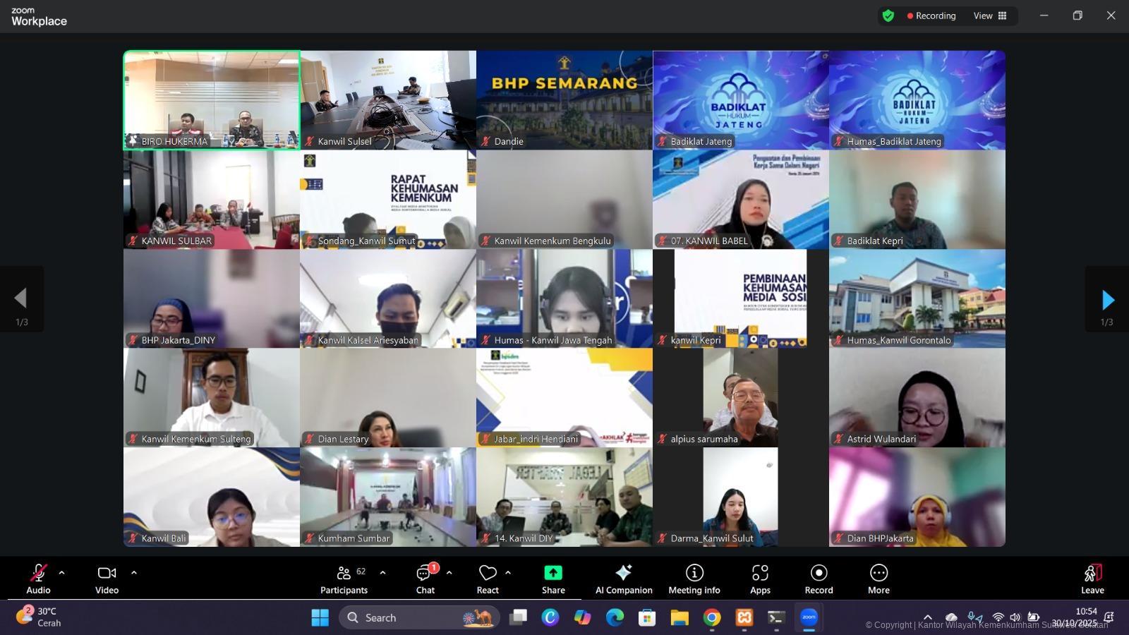Leave the meeting

tap(1092, 579)
